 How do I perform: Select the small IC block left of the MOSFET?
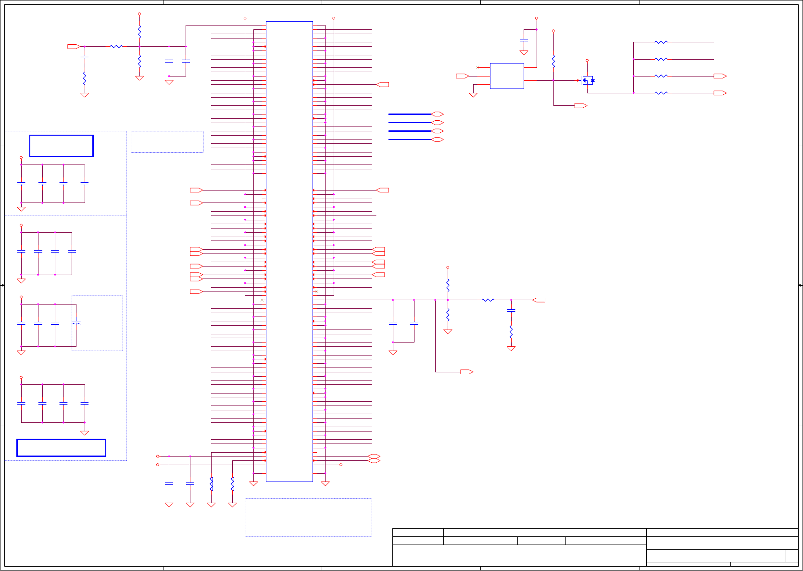tap(507, 76)
